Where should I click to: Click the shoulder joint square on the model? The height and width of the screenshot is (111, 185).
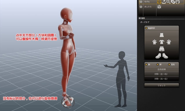tap(63, 30)
